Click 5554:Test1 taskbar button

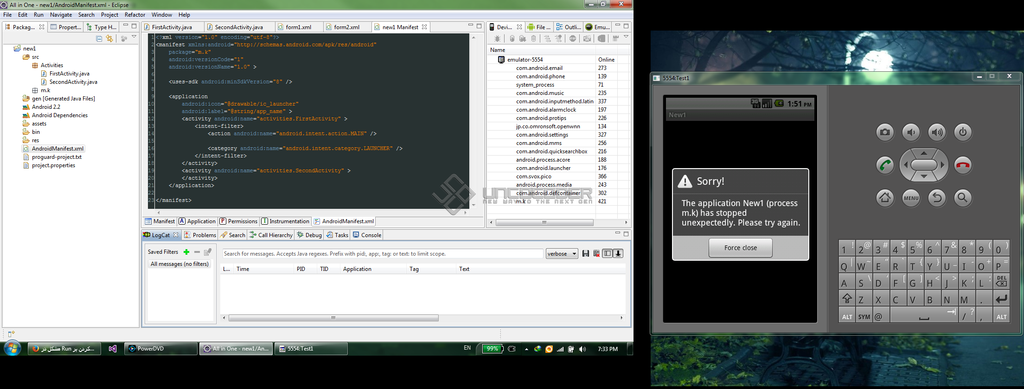[x=311, y=349]
